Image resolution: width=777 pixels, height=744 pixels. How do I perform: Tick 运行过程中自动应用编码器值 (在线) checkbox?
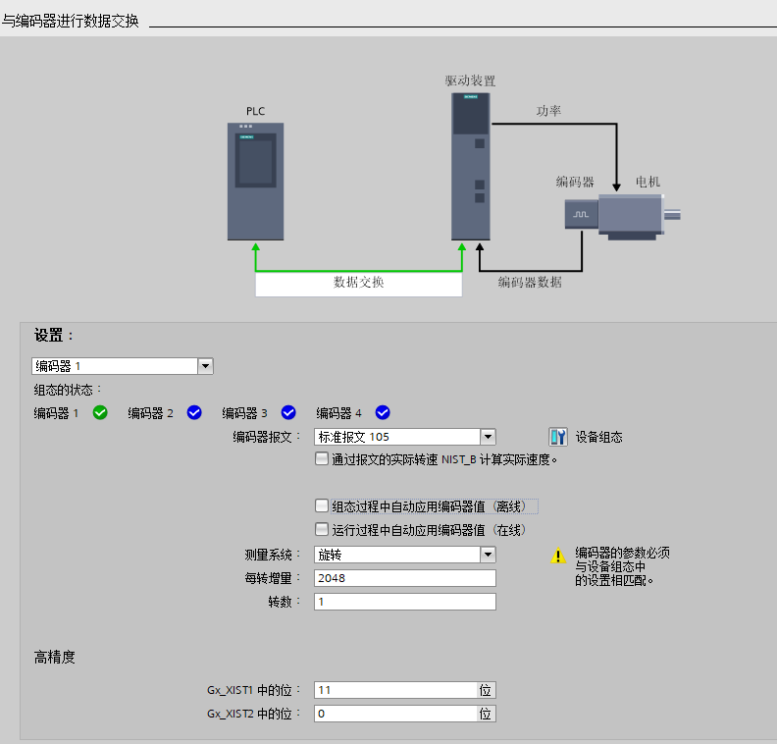322,530
